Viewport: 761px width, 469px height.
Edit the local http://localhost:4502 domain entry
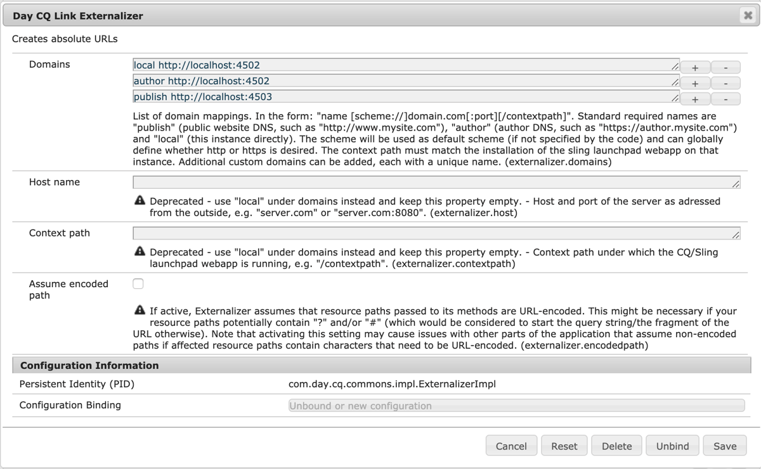tap(380, 65)
